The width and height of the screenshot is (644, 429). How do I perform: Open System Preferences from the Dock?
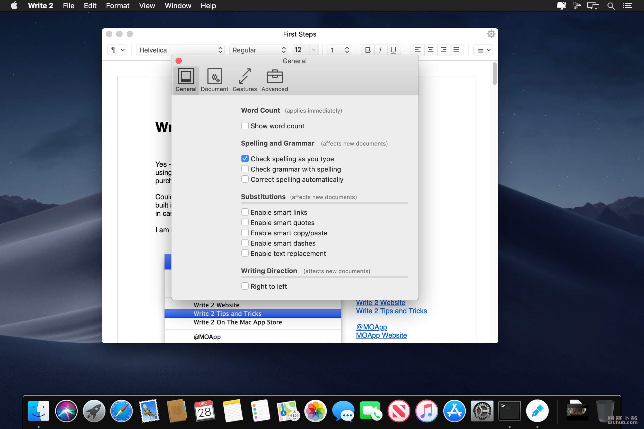(482, 411)
